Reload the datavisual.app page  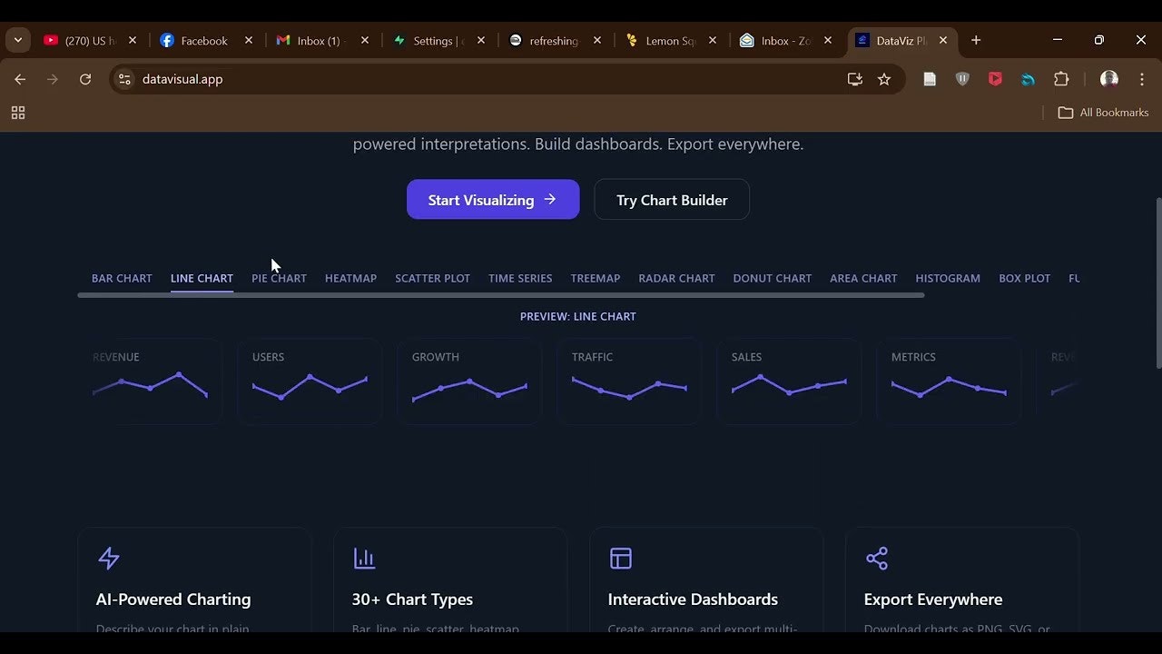(85, 79)
